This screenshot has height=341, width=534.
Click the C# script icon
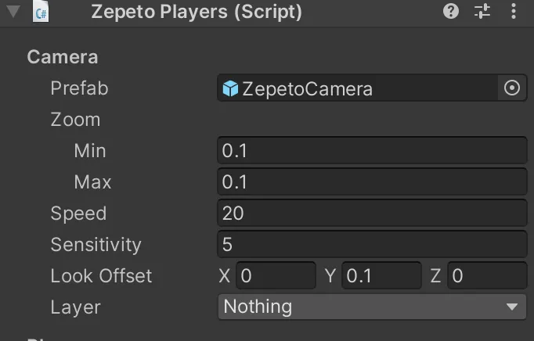(x=41, y=12)
